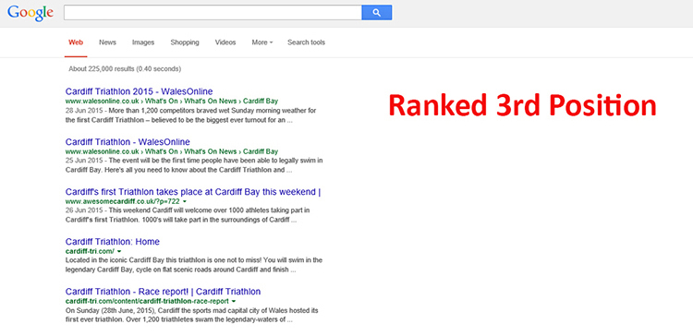
Task: Switch to the News tab
Action: point(107,42)
